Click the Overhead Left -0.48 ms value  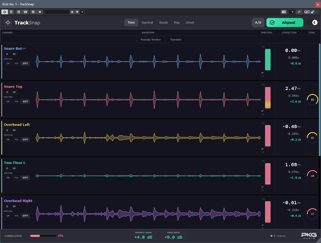coord(291,127)
